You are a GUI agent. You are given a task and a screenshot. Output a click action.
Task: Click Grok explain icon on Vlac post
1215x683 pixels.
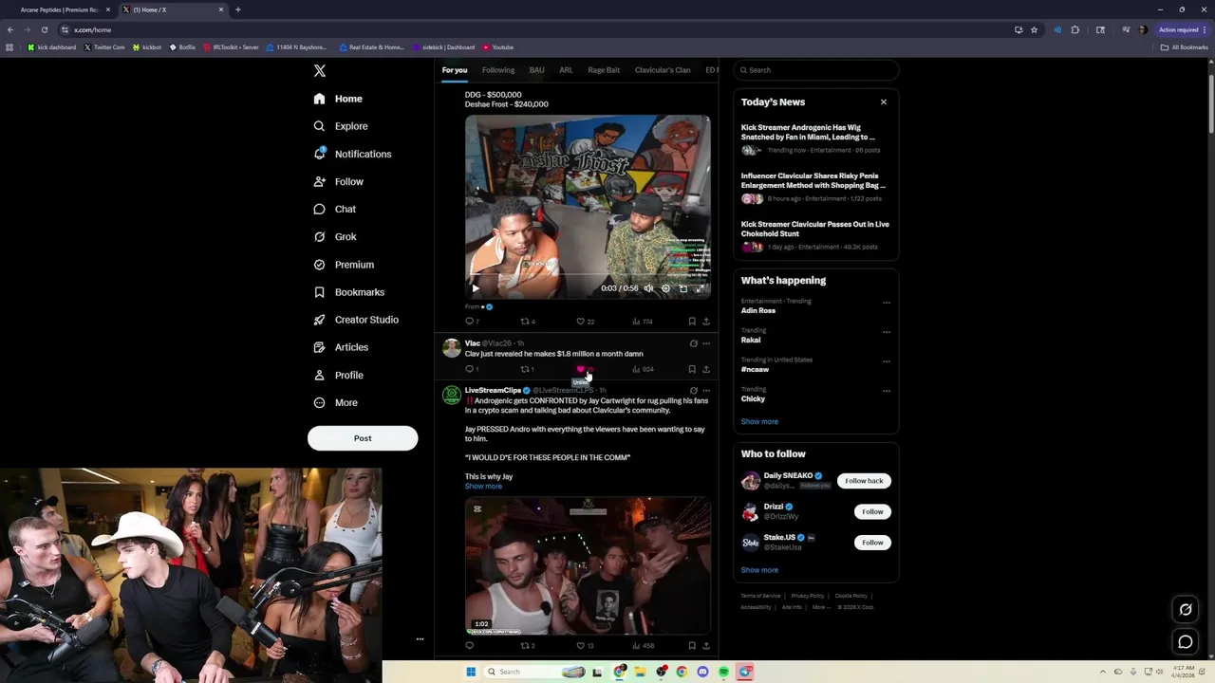coord(693,343)
